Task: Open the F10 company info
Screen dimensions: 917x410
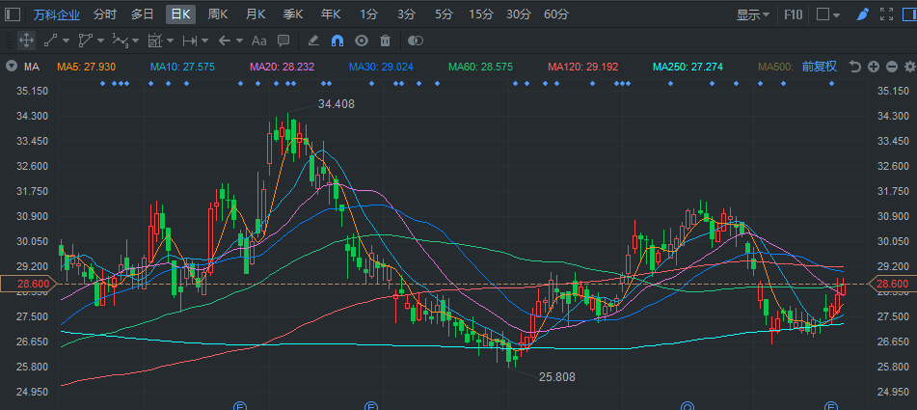Action: 793,14
